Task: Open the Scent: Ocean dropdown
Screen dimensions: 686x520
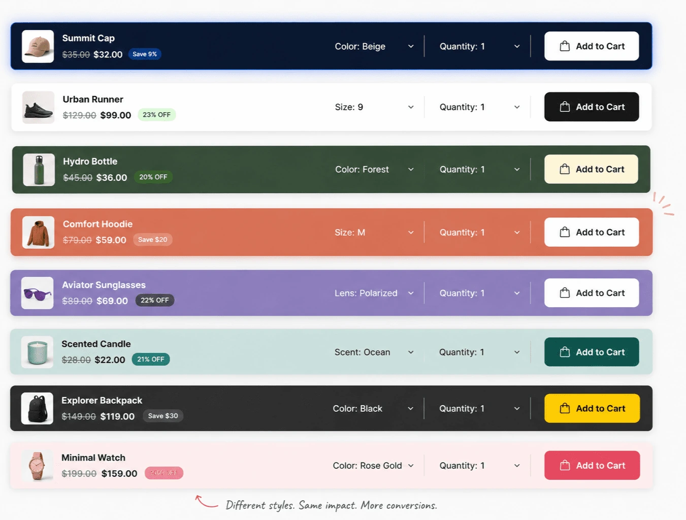Action: tap(375, 352)
